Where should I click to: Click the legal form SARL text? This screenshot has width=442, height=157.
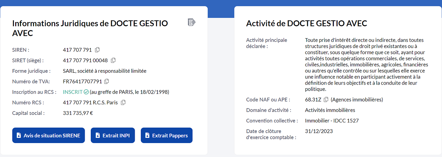pos(104,71)
